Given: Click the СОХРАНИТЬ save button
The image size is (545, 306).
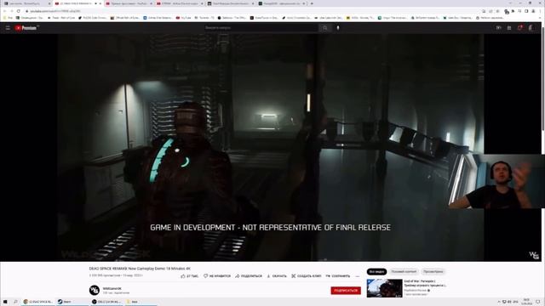Looking at the screenshot, I should [338, 276].
